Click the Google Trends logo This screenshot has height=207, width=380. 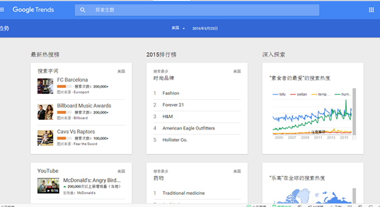(33, 10)
